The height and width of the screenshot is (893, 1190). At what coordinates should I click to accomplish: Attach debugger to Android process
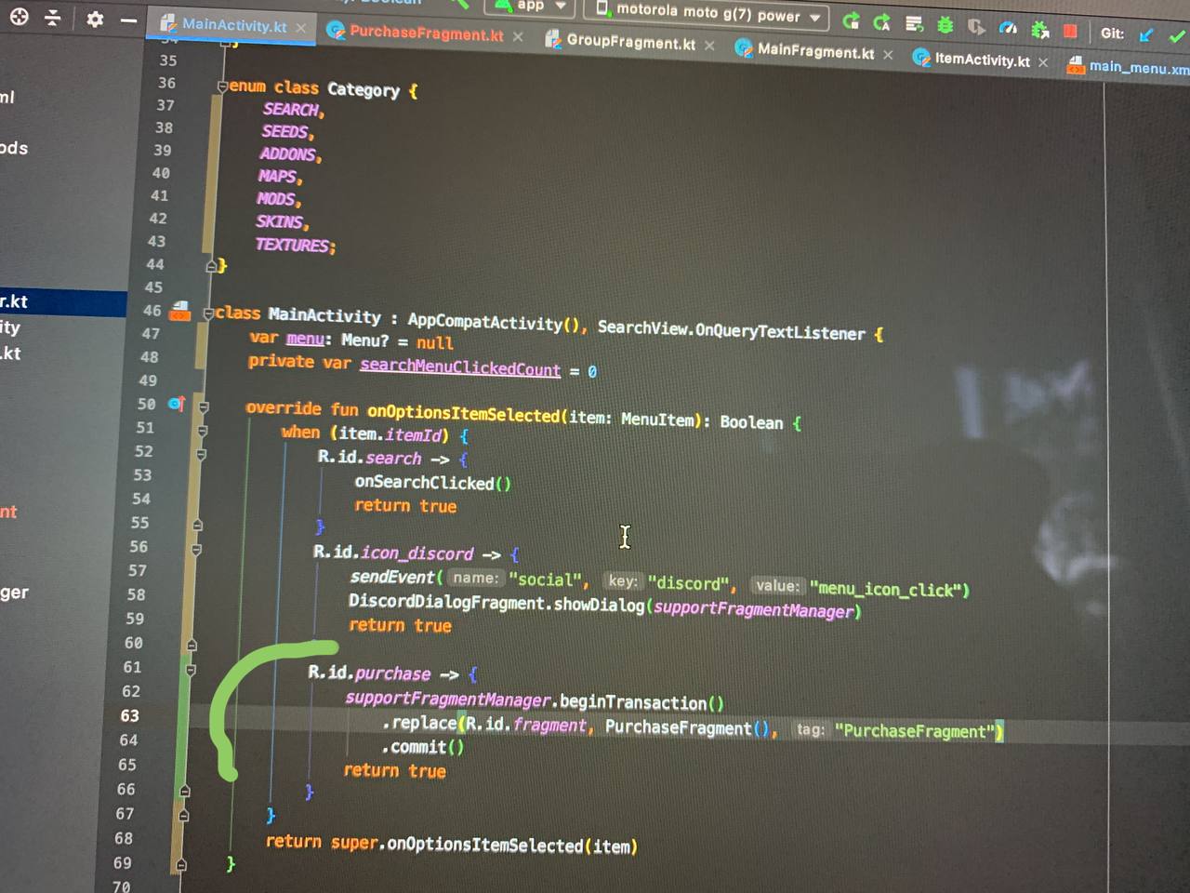point(1039,30)
